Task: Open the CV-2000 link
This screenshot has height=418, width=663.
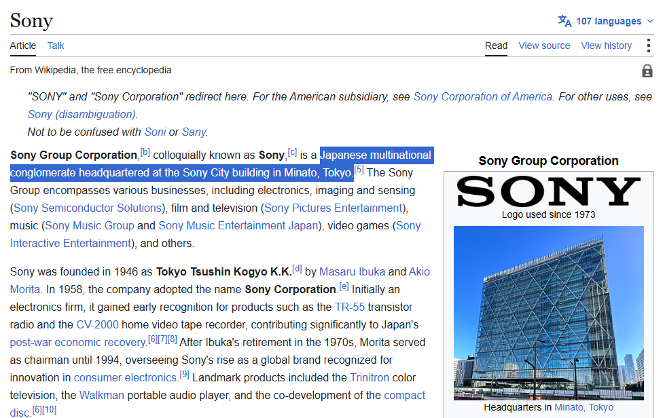Action: point(97,325)
